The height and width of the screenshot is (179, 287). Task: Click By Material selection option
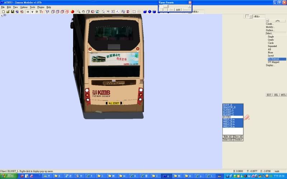pos(277,59)
